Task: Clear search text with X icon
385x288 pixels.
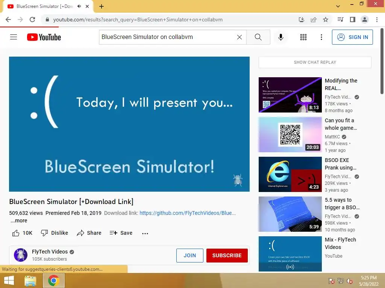Action: click(x=239, y=37)
